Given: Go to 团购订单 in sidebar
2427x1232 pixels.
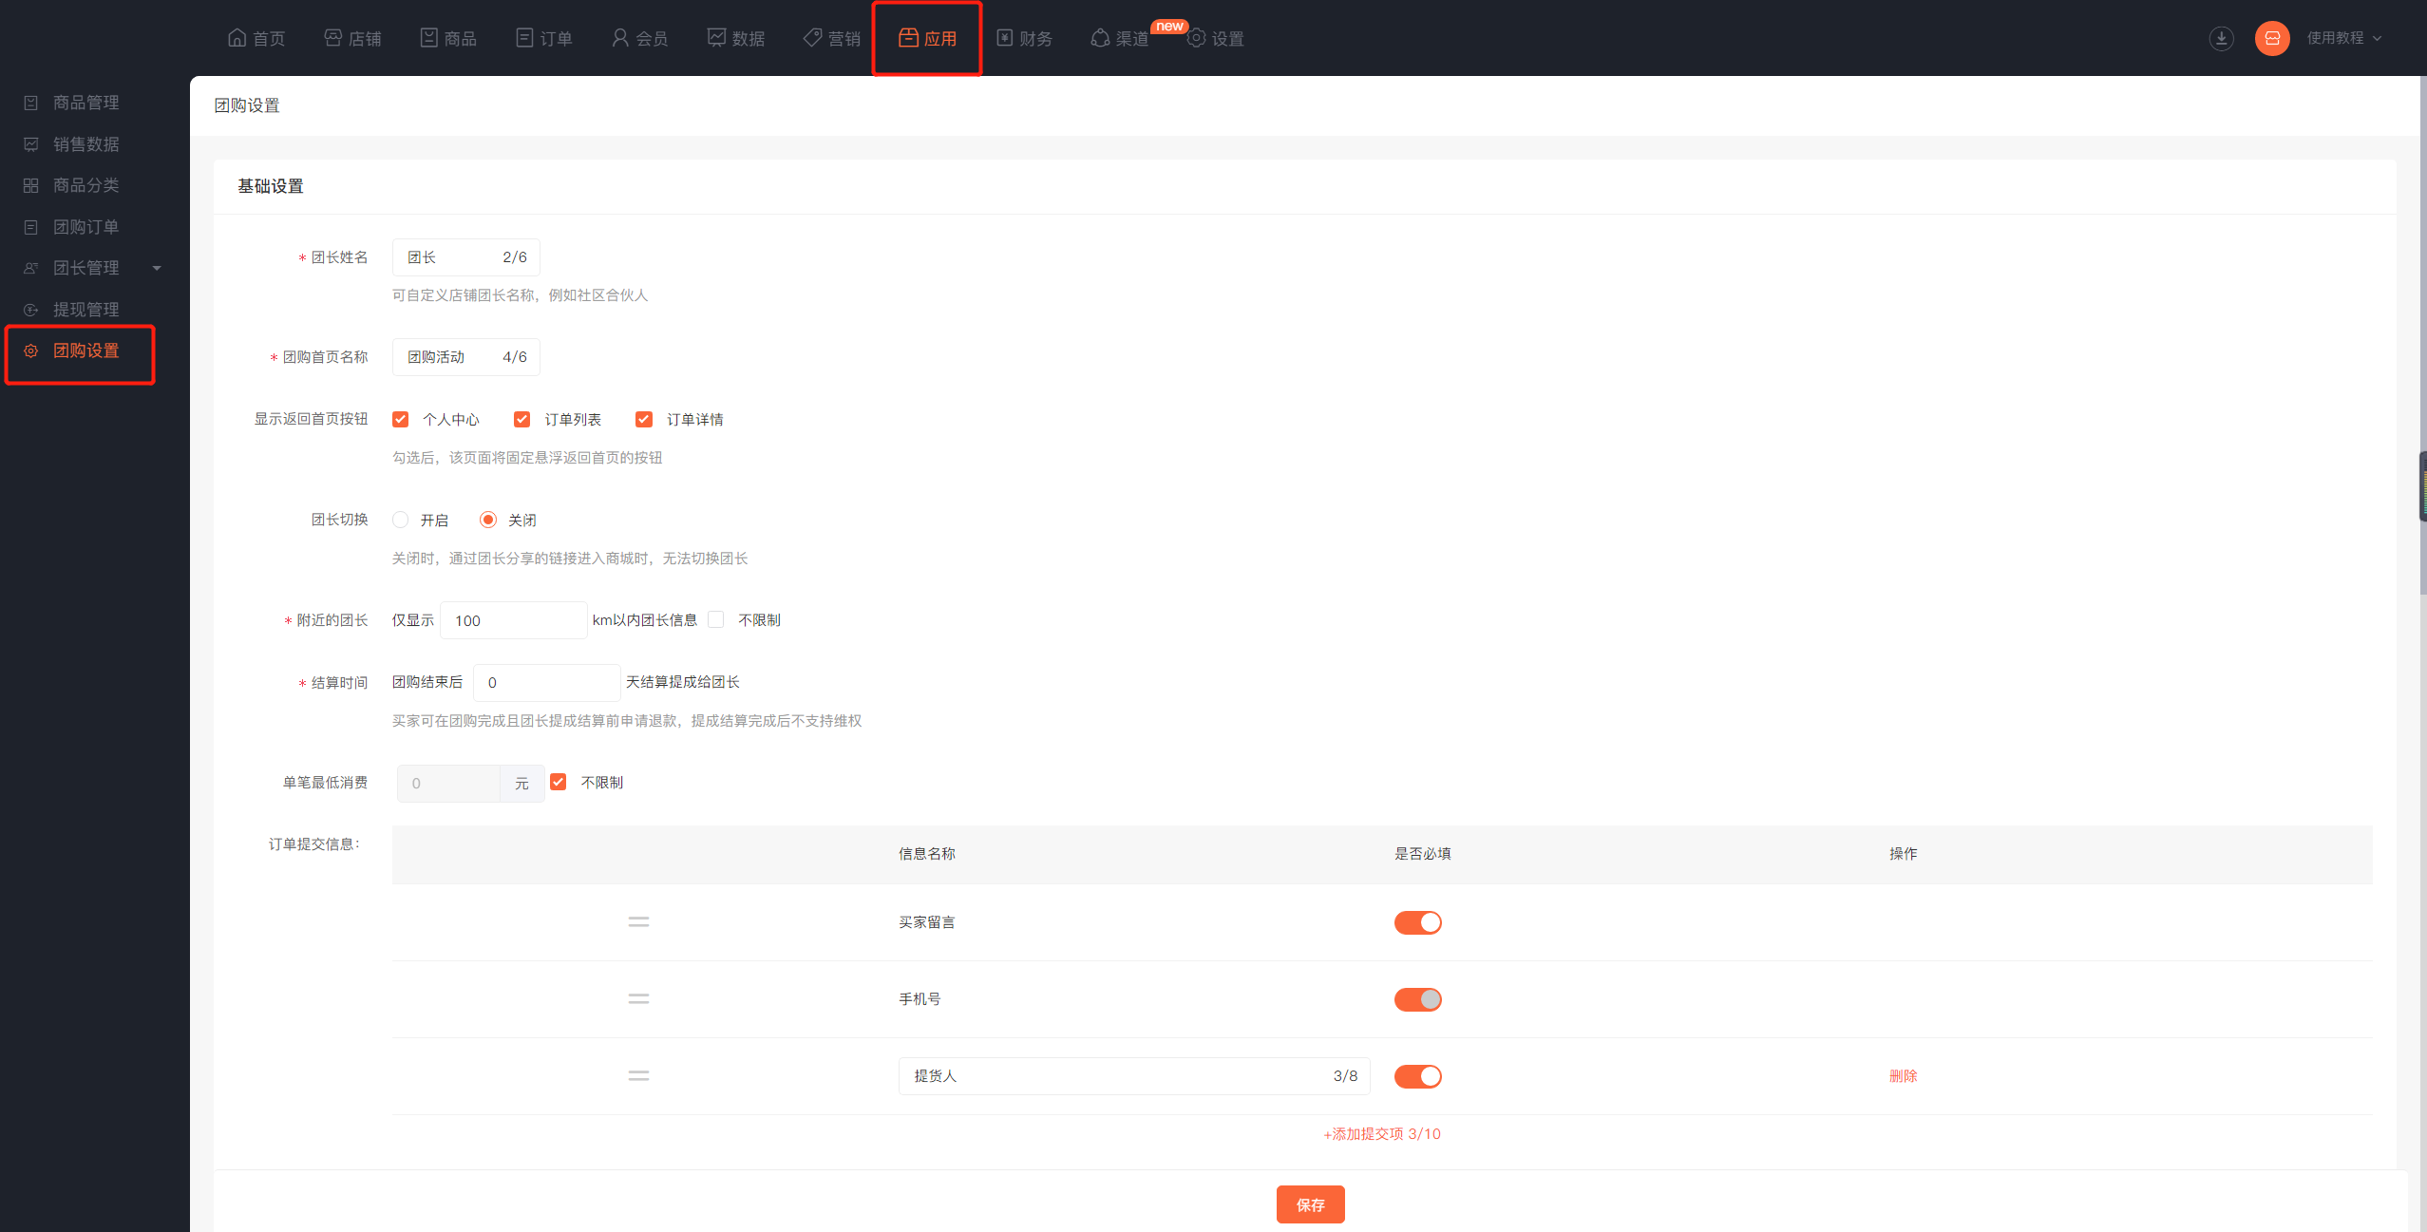Looking at the screenshot, I should pyautogui.click(x=85, y=227).
